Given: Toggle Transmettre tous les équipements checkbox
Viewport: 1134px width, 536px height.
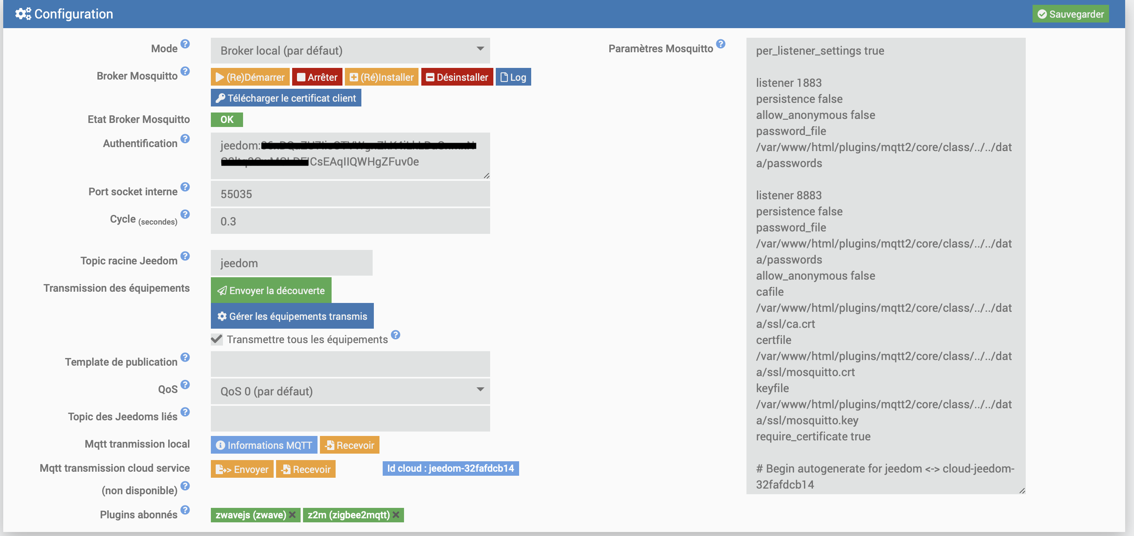Looking at the screenshot, I should 216,340.
